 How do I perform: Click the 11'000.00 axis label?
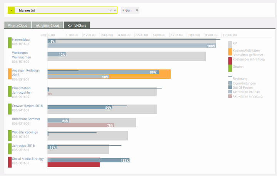click(229, 35)
